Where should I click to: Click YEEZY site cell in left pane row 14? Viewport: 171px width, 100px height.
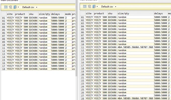pos(11,57)
